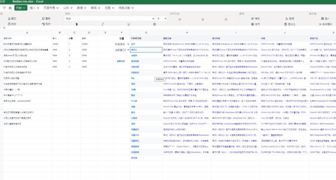
Task: Apply 常规 general number format
Action: point(255,19)
